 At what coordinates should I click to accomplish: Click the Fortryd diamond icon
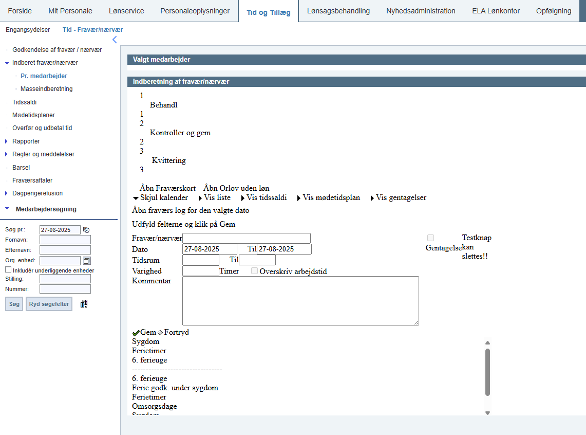point(160,333)
